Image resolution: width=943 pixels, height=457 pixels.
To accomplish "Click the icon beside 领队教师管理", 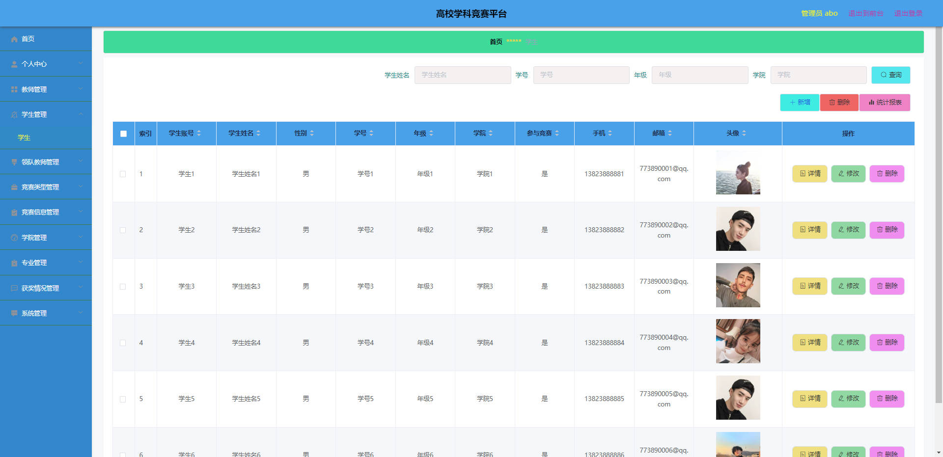I will (14, 162).
